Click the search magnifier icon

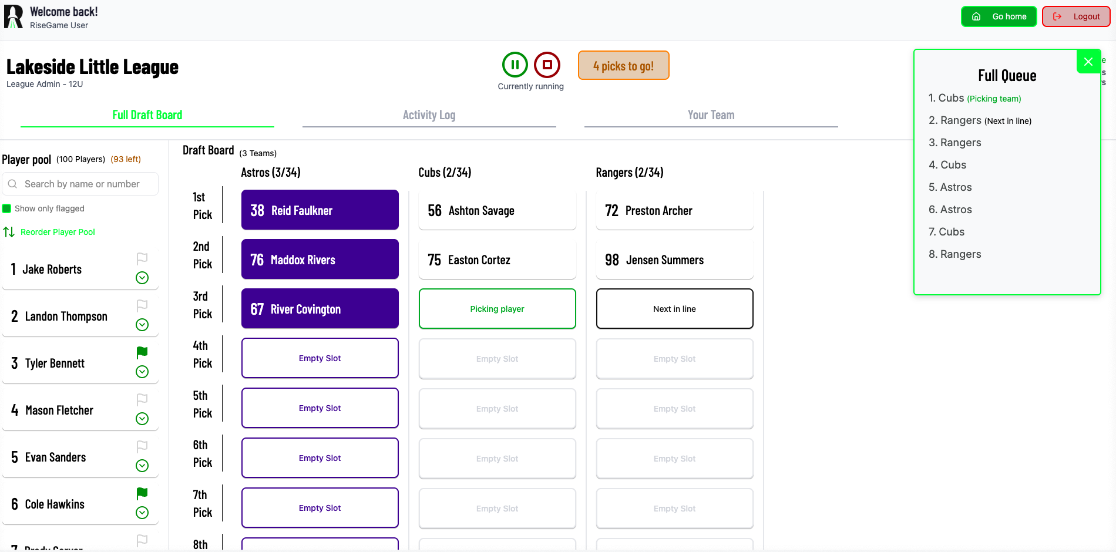(x=12, y=184)
